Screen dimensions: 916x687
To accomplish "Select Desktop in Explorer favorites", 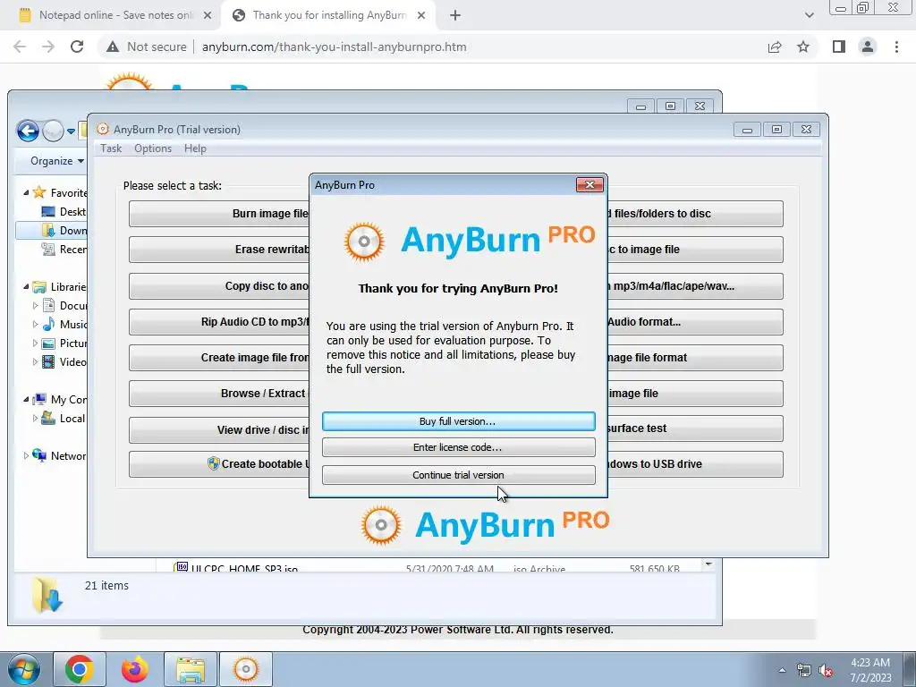I will pyautogui.click(x=64, y=211).
